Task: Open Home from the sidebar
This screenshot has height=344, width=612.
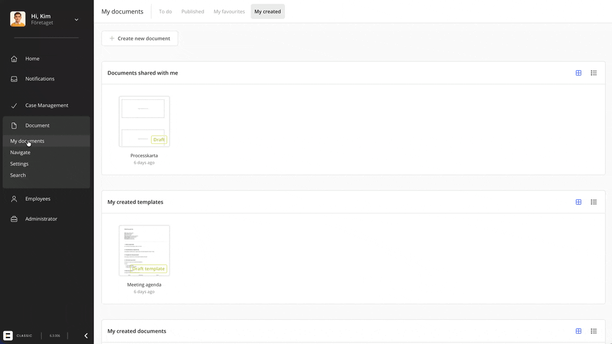Action: point(33,59)
